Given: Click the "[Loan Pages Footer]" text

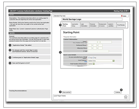Looking at the screenshot, I should 60,96.
